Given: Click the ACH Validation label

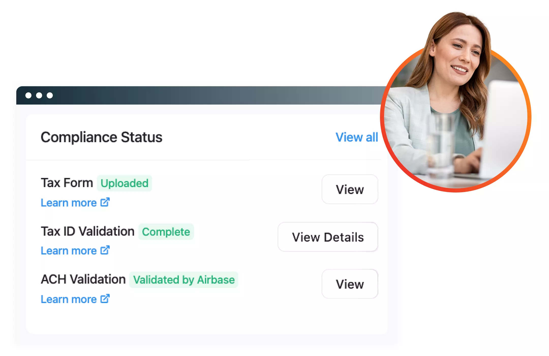Looking at the screenshot, I should (83, 279).
